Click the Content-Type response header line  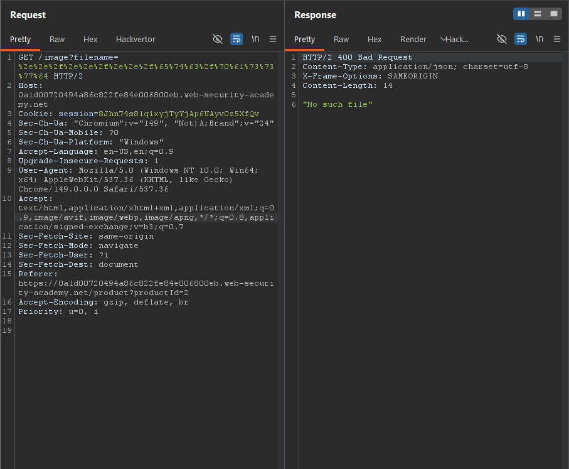415,67
